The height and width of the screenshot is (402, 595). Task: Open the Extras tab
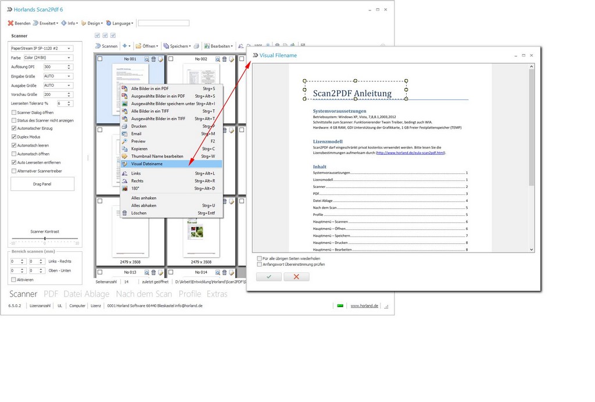[217, 294]
